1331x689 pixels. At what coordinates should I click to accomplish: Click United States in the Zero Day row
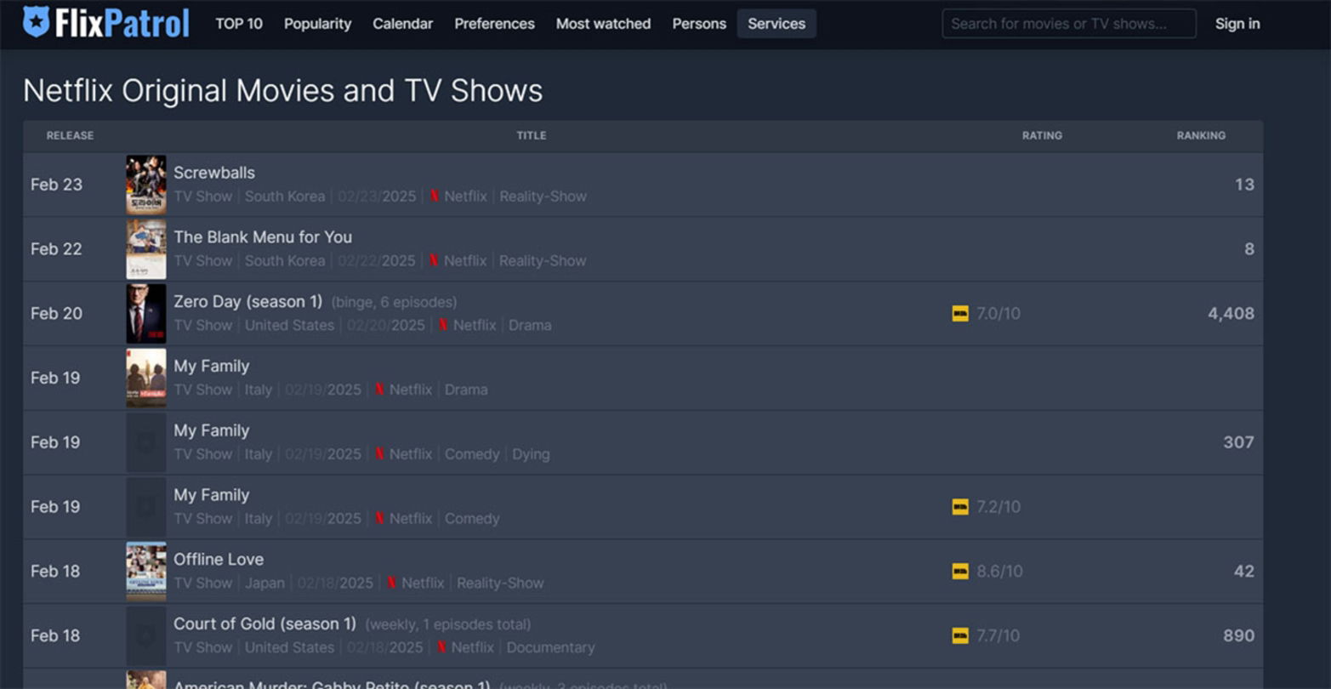click(289, 326)
